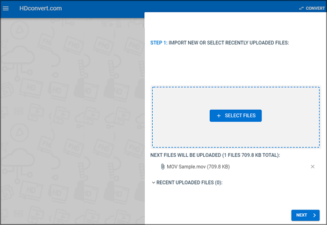Click the swap arrows icon beside CONVERT
This screenshot has height=225, width=327.
click(x=301, y=8)
